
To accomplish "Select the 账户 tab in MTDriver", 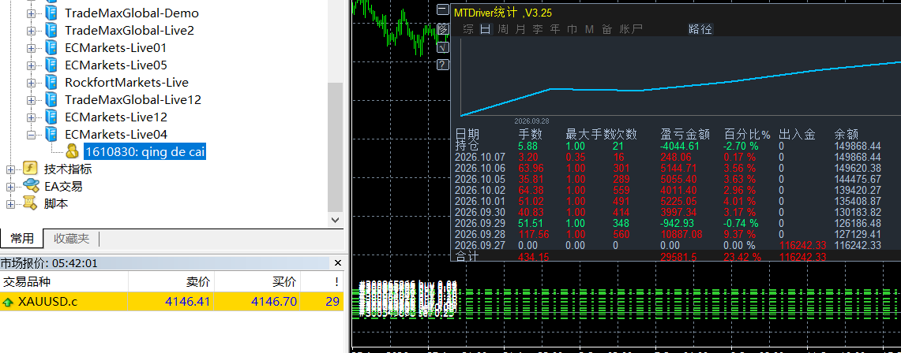I will [x=631, y=28].
